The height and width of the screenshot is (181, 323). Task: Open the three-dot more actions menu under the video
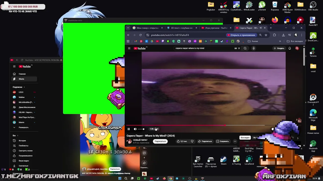[235, 141]
